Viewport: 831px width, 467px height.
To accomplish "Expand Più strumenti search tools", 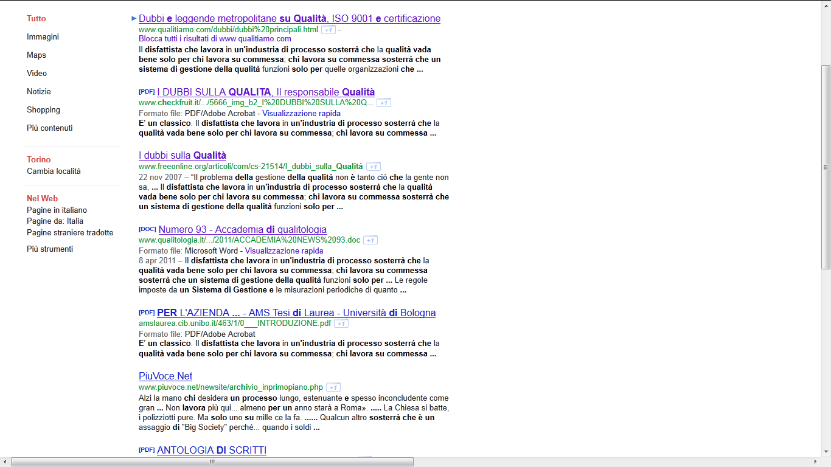I will point(50,249).
